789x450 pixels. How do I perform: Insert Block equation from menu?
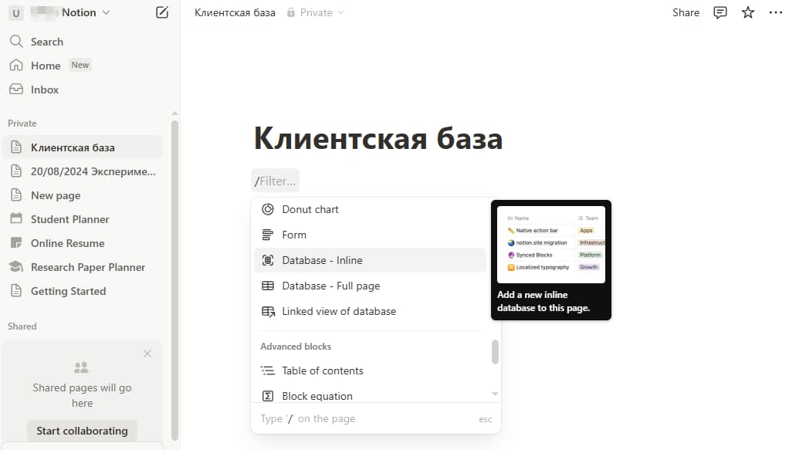click(x=371, y=396)
